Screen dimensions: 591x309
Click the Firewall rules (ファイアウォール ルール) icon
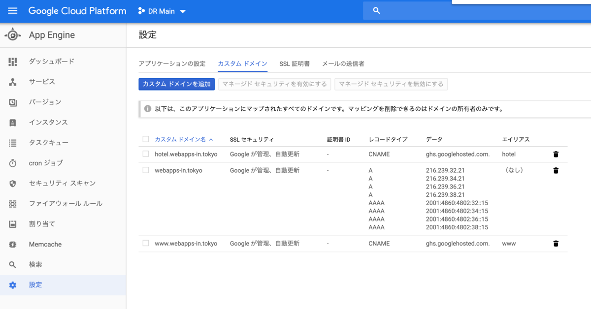pos(13,204)
